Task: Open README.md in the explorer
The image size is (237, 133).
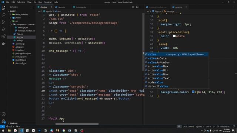Action: pyautogui.click(x=21, y=60)
